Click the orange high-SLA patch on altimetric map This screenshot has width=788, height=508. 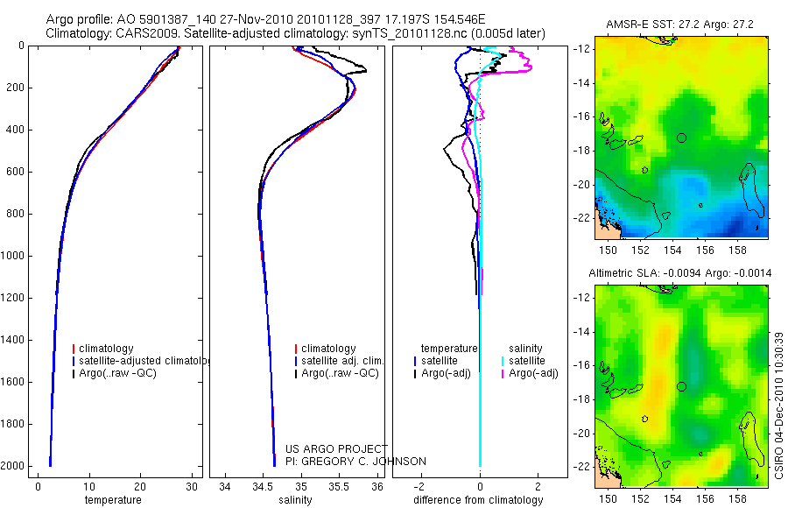pos(664,342)
